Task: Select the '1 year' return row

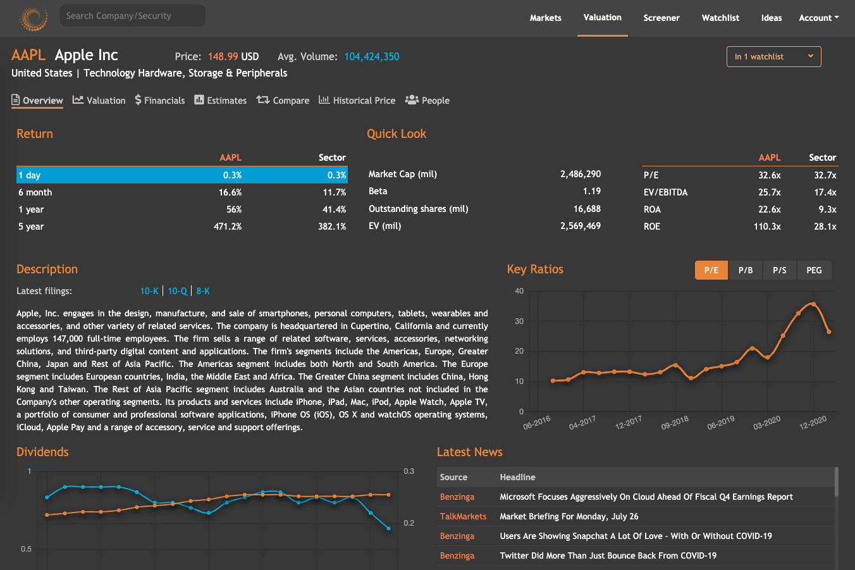Action: click(x=182, y=209)
